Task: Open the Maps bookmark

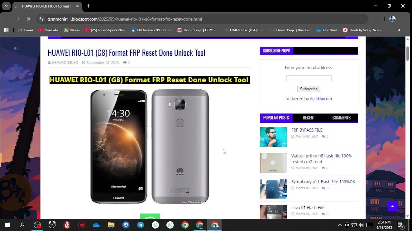Action: pos(71,30)
